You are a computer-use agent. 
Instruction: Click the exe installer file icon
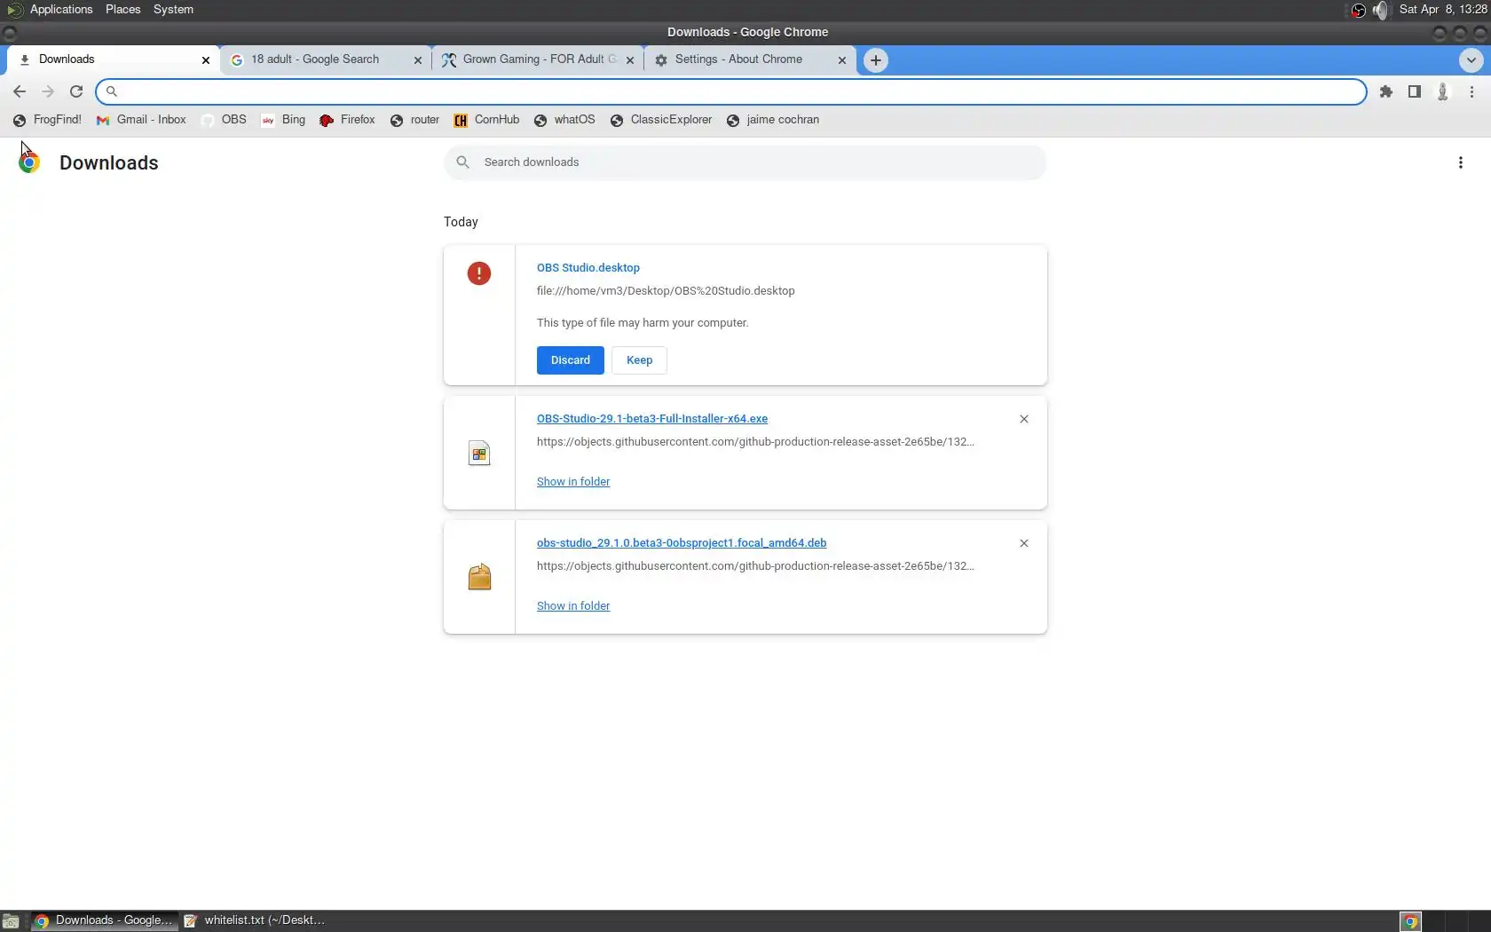pyautogui.click(x=479, y=454)
